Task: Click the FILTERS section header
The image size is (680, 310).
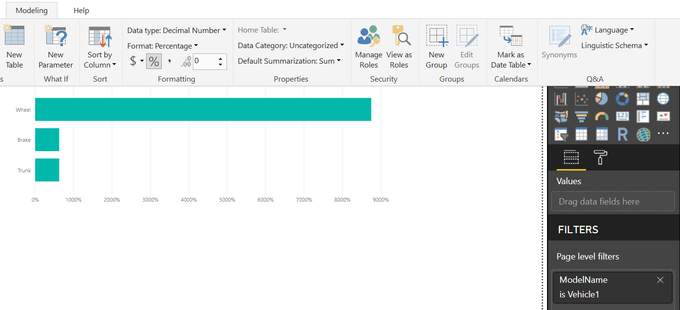Action: [578, 230]
